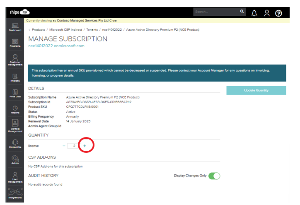300x205 pixels.
Task: Open Contact Management sidebar icon
Action: [x=15, y=125]
